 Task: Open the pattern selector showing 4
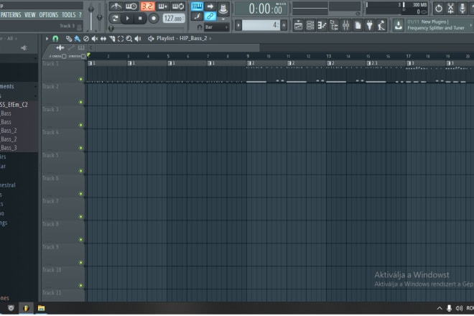[261, 25]
